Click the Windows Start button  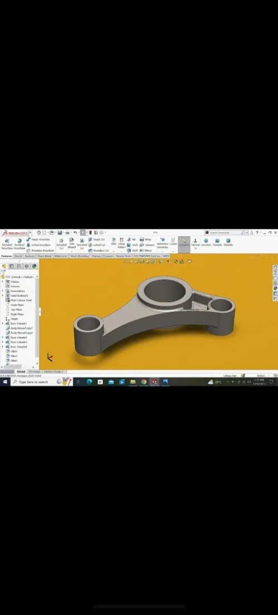point(5,382)
